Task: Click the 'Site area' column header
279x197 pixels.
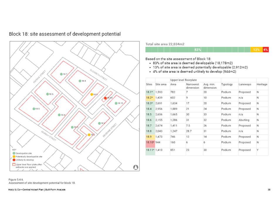Action: click(x=161, y=84)
